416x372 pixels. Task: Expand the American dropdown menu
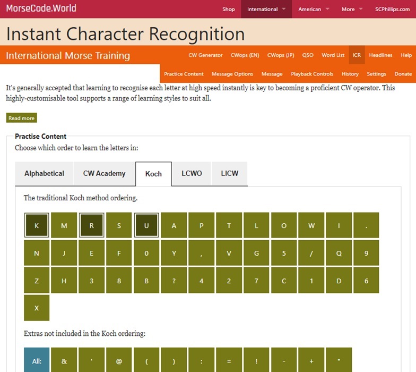click(314, 9)
